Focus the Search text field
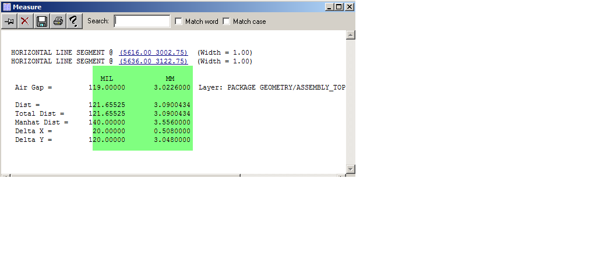This screenshot has height=264, width=589. pos(142,21)
